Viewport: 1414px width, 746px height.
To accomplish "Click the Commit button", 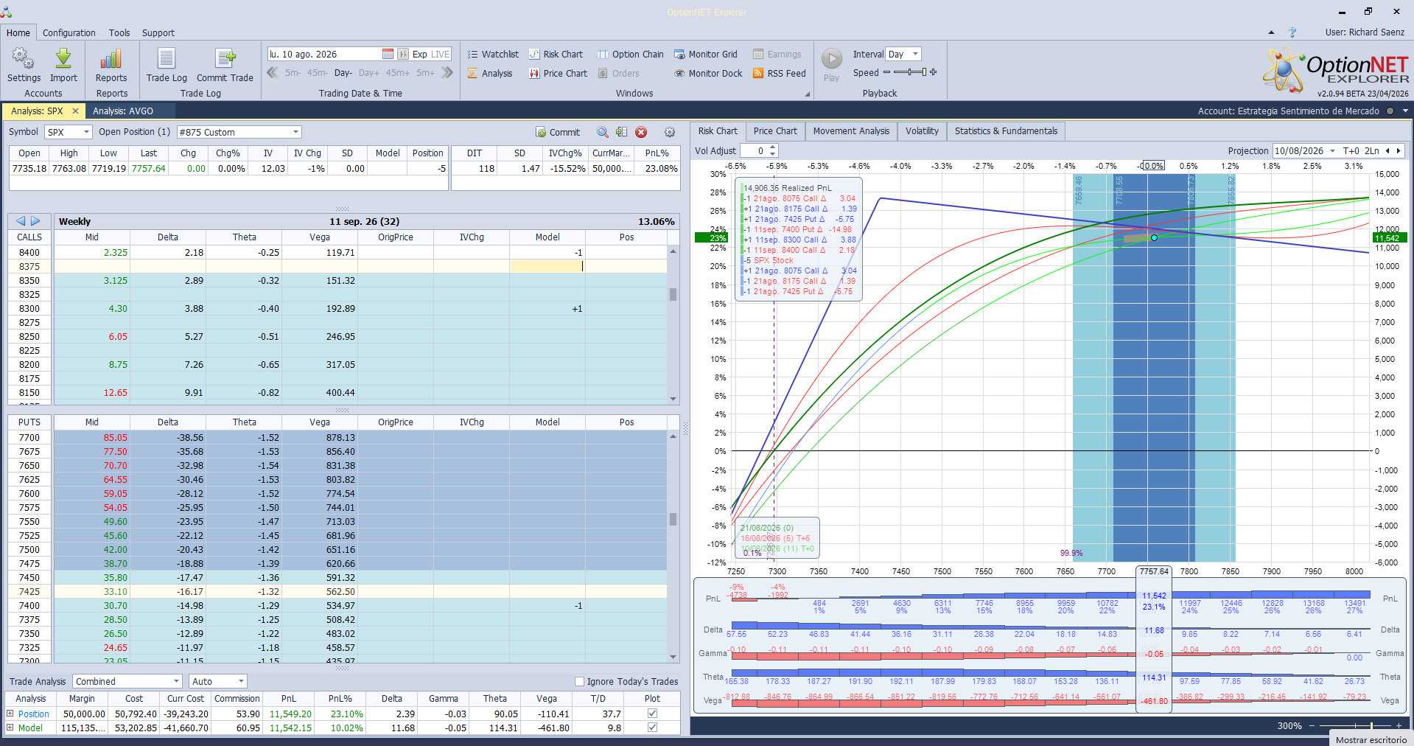I will 558,132.
